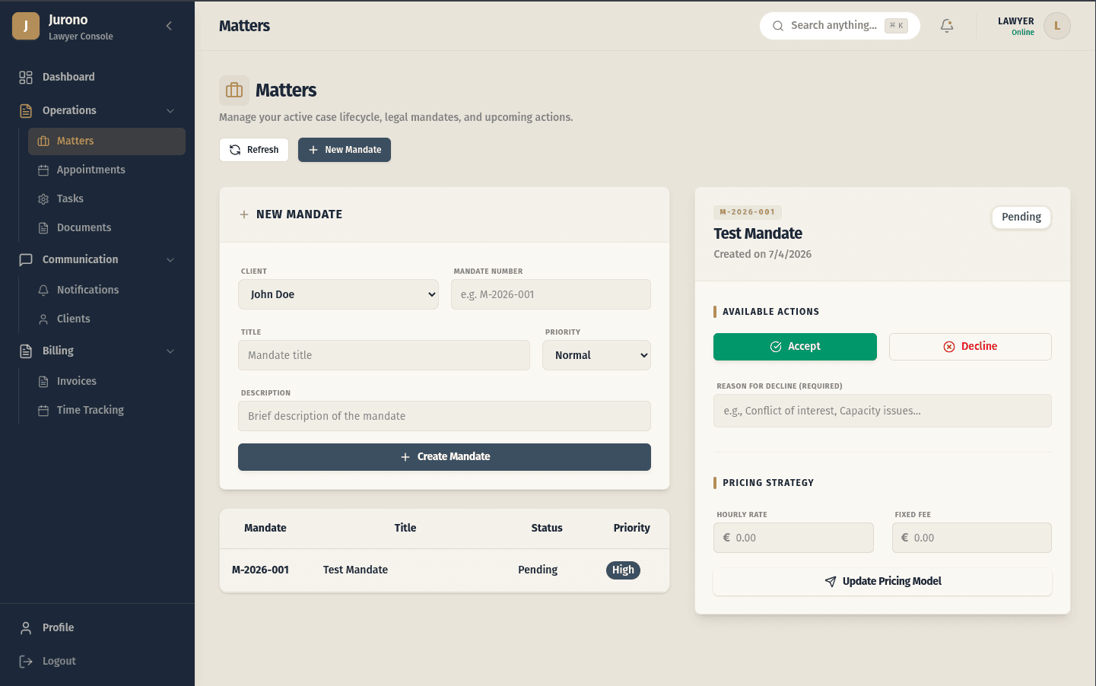Refresh the matters list
This screenshot has height=686, width=1096.
(254, 150)
